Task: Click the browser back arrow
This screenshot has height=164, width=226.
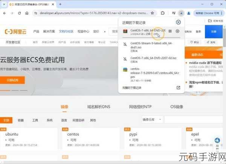Action: coord(5,13)
